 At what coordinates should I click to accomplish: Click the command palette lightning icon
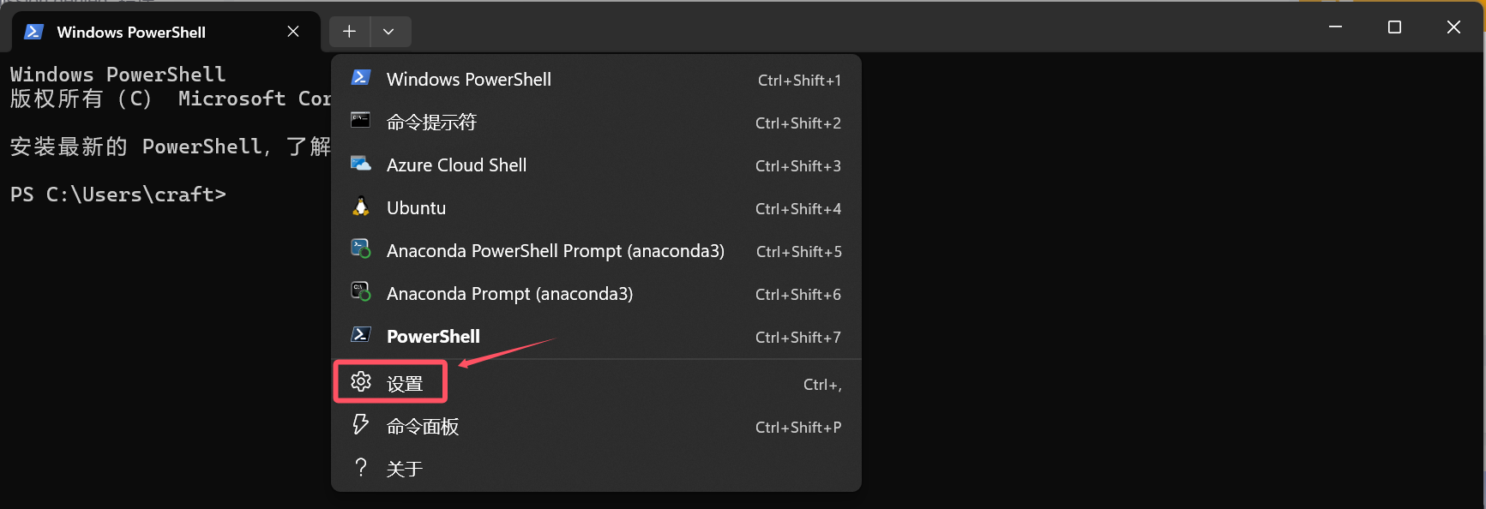[x=361, y=424]
